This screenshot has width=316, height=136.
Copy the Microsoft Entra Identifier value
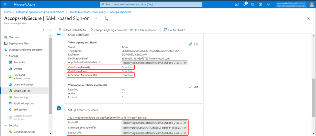point(185,128)
